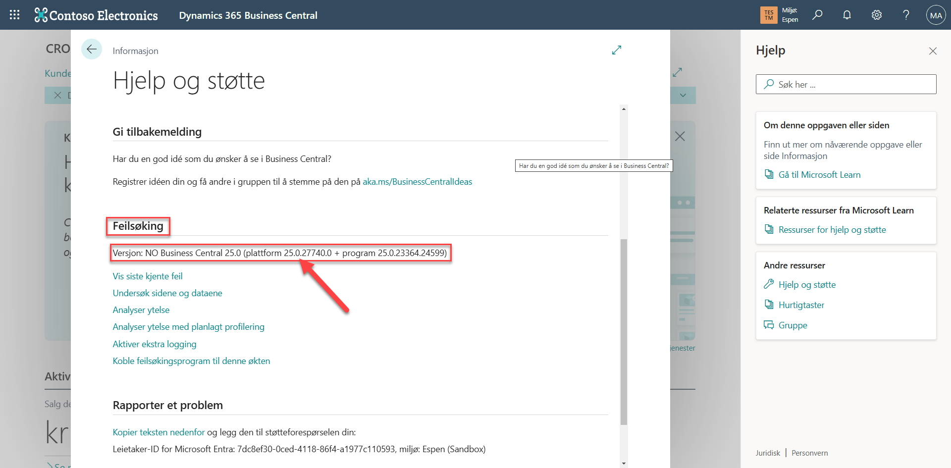Open the aka.ms/BusinessCentralIdeas link
The height and width of the screenshot is (468, 951).
pos(418,182)
